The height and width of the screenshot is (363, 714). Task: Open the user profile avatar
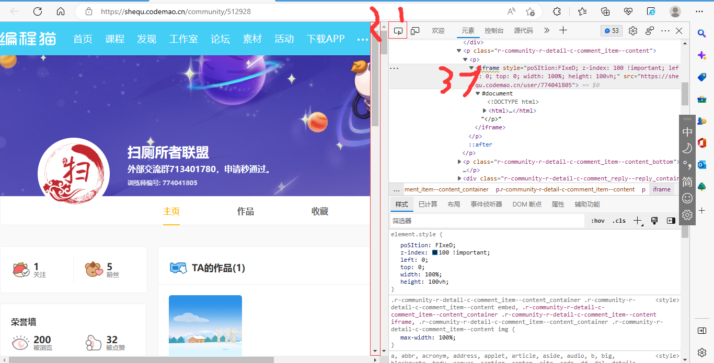click(675, 11)
